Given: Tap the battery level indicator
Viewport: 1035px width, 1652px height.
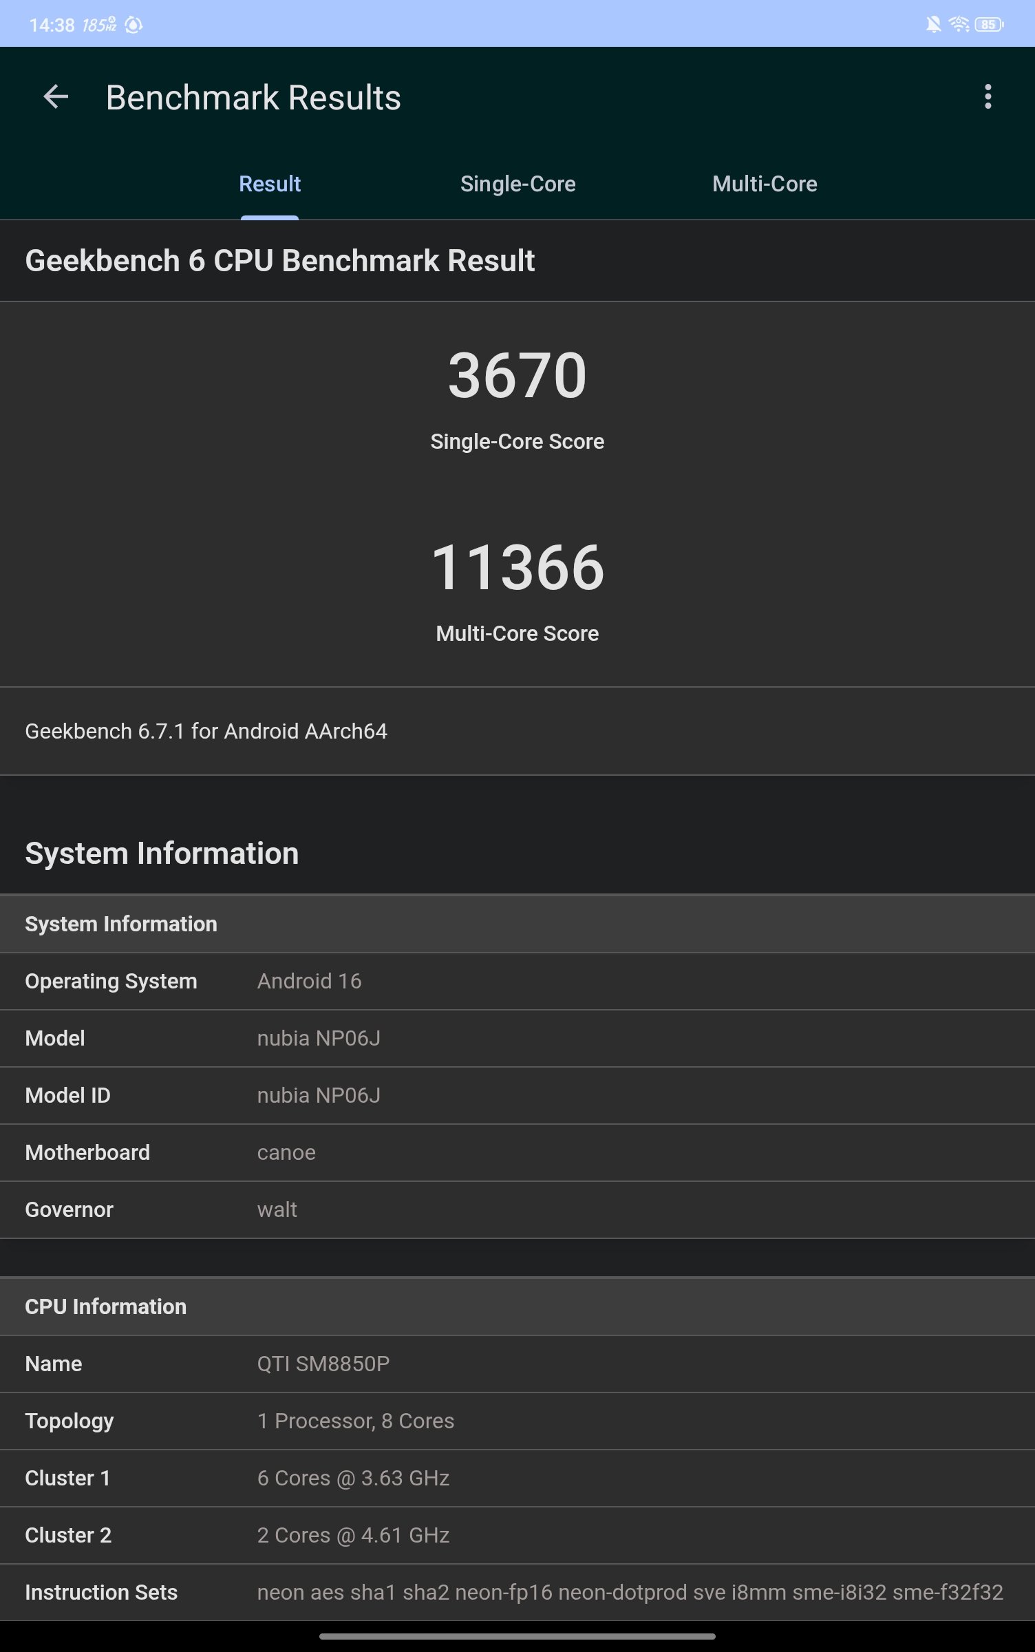Looking at the screenshot, I should [989, 25].
